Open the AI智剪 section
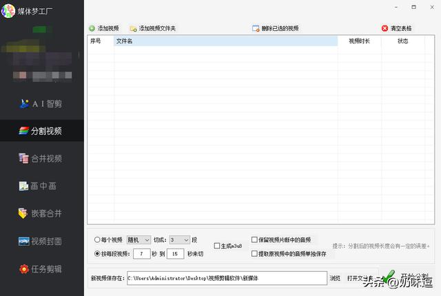441x296 pixels. [x=41, y=104]
